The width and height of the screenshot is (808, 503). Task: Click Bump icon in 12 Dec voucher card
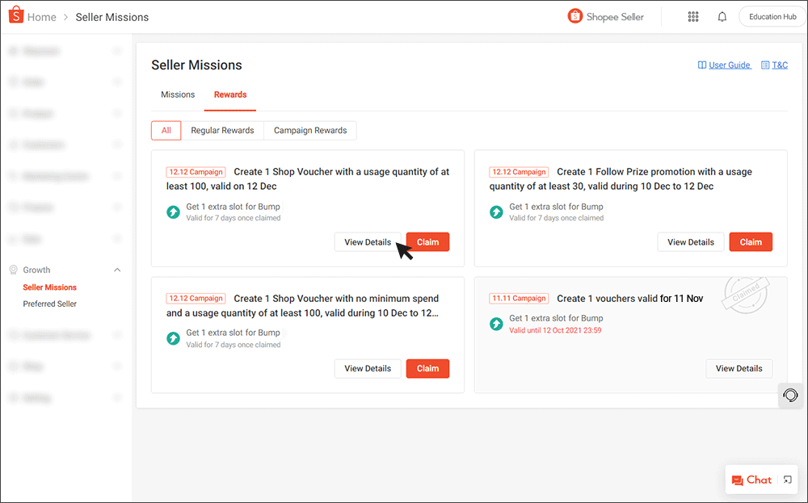[173, 212]
